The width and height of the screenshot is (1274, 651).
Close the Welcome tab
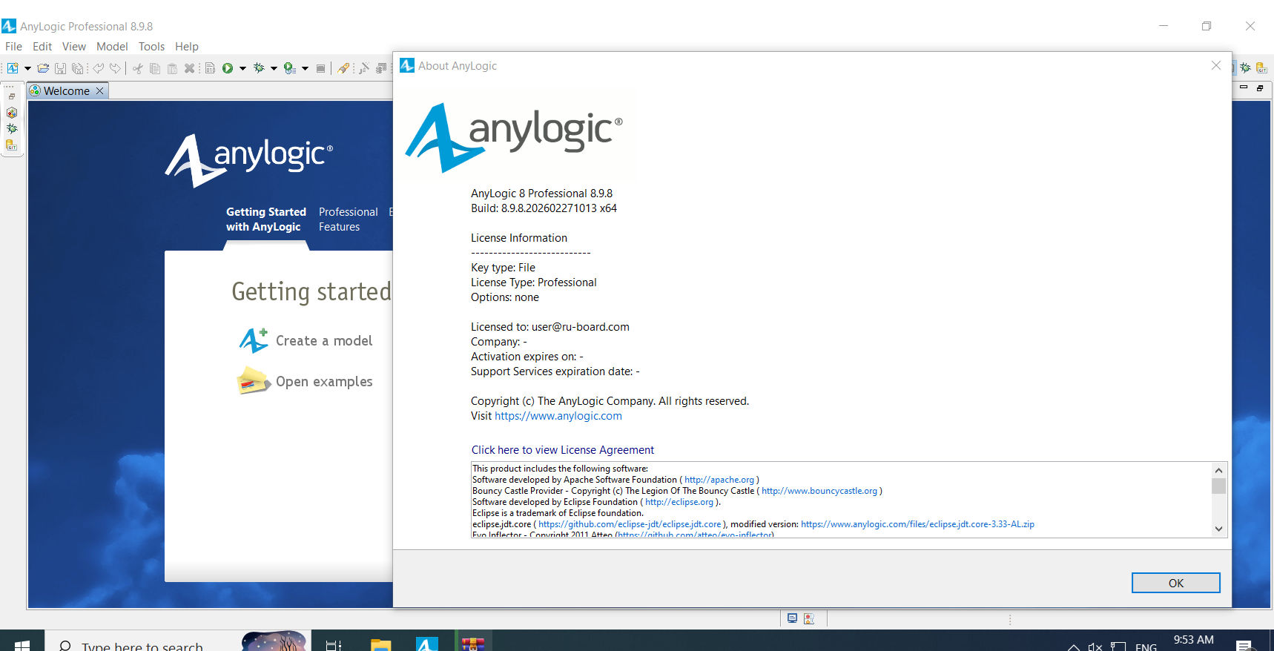100,90
